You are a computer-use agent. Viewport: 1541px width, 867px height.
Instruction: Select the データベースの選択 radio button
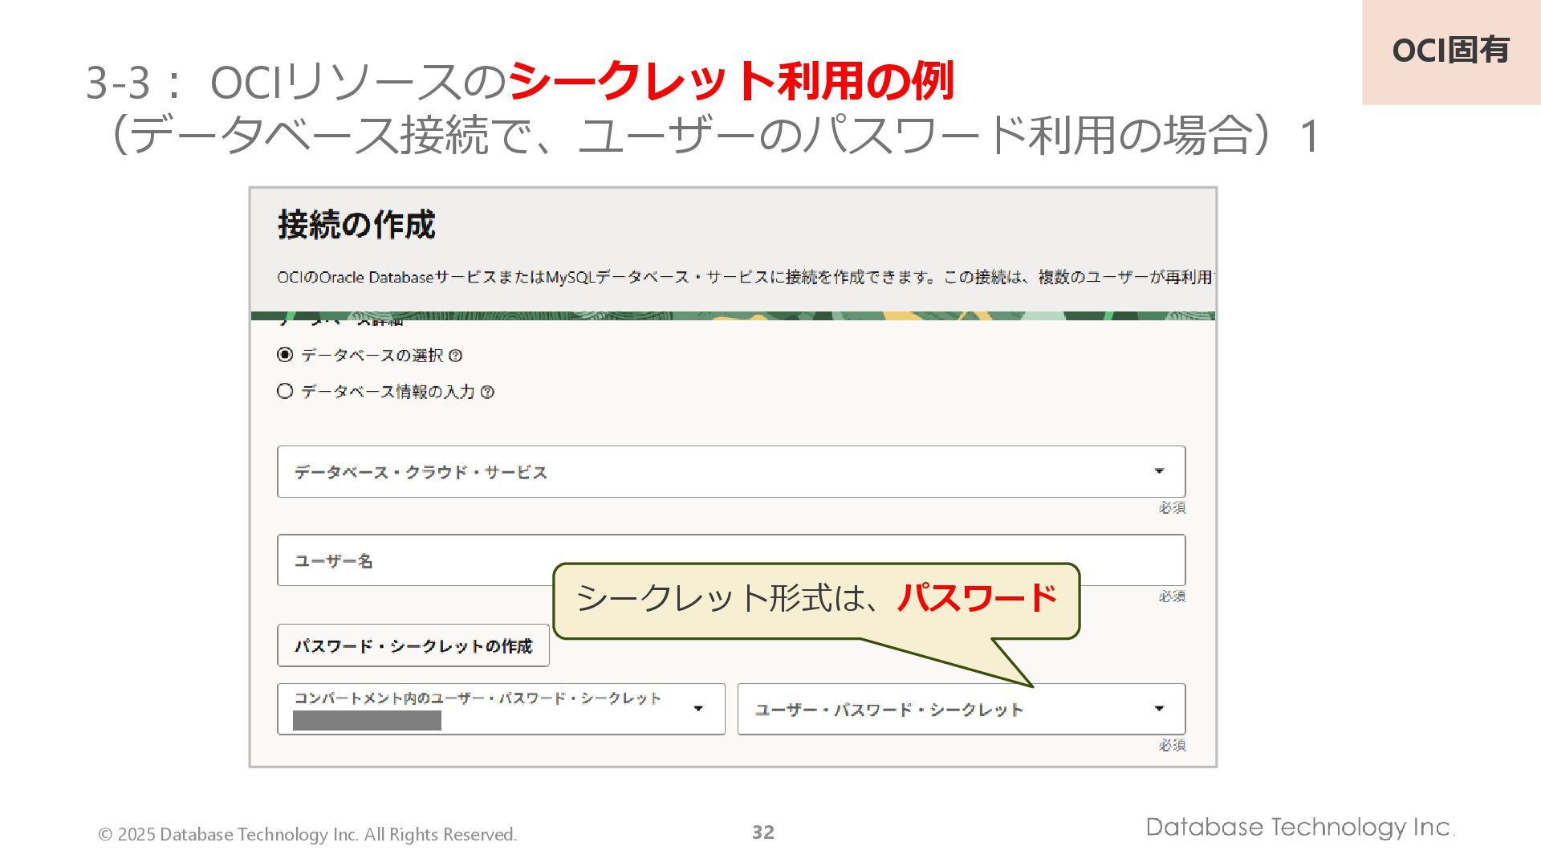tap(285, 355)
